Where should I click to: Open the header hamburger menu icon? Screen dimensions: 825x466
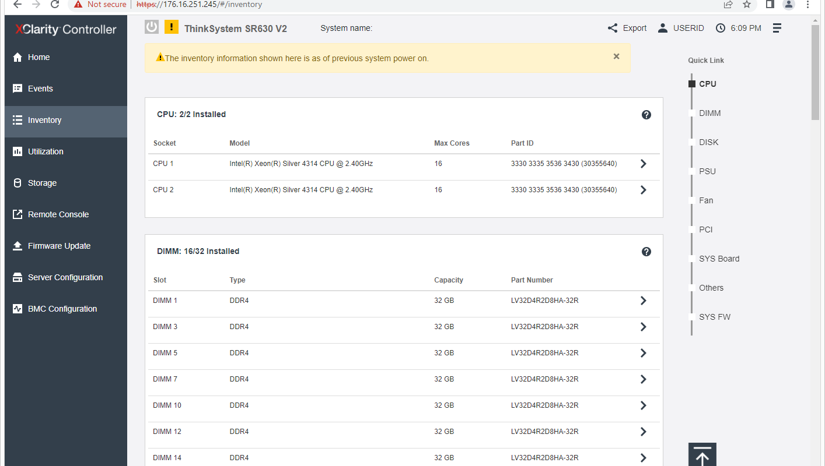[x=777, y=28]
